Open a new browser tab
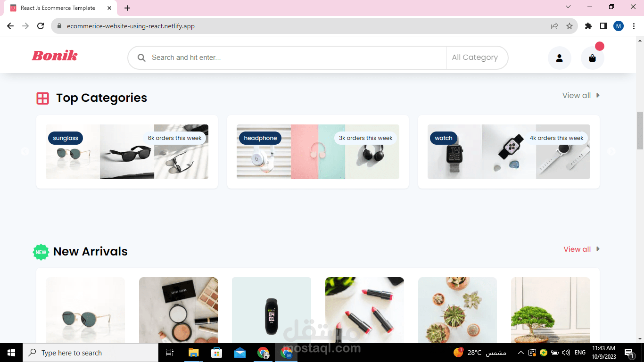644x362 pixels. tap(127, 8)
